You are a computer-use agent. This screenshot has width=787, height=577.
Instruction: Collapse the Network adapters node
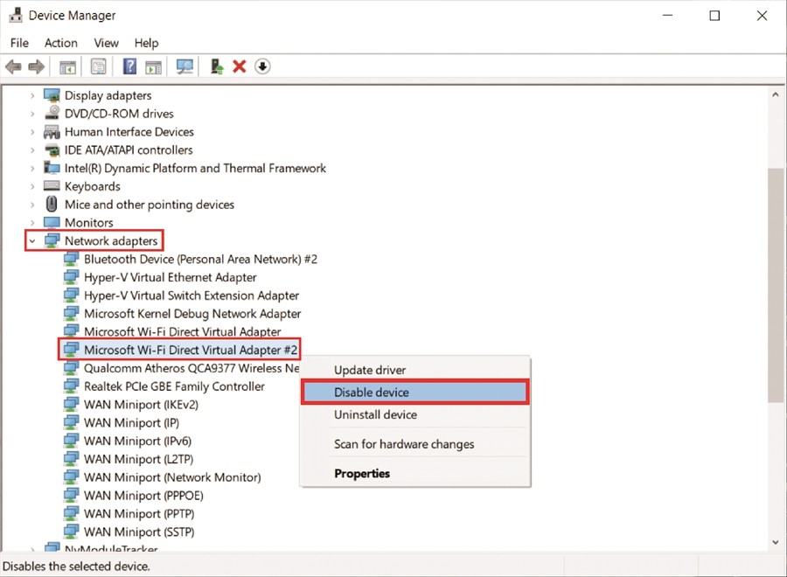point(32,240)
